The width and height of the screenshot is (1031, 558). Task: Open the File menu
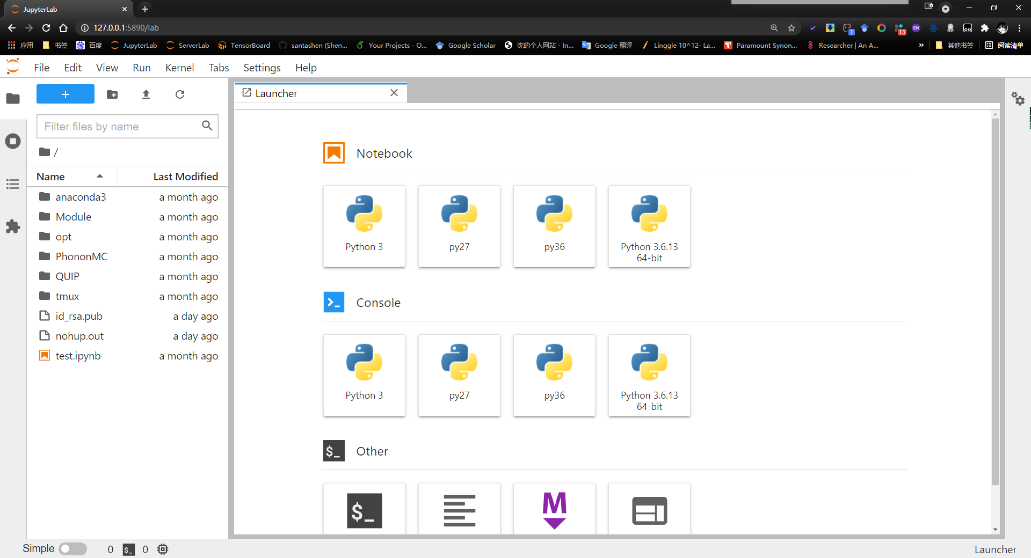[41, 68]
